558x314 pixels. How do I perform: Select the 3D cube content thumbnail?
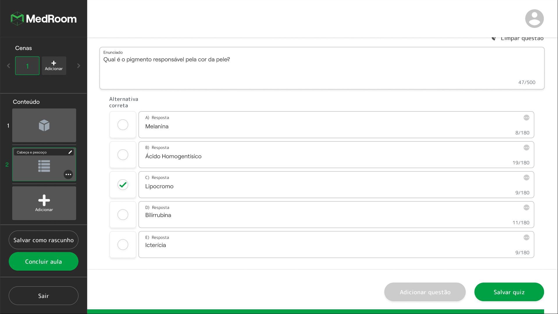[44, 125]
